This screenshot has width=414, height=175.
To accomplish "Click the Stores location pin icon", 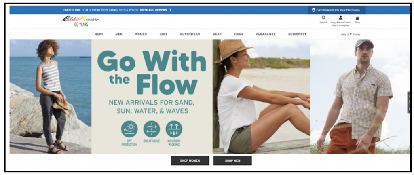I will pyautogui.click(x=351, y=34).
